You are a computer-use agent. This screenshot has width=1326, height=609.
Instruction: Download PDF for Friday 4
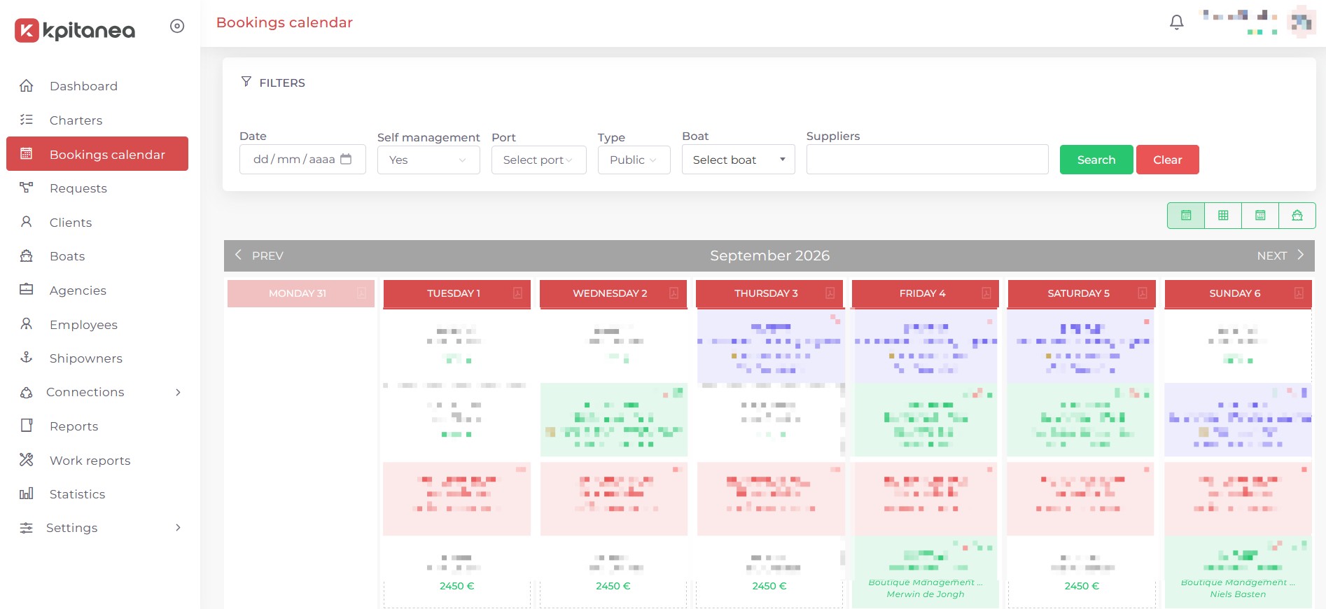click(986, 293)
